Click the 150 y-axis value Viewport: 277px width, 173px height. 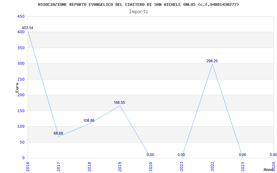[21, 111]
